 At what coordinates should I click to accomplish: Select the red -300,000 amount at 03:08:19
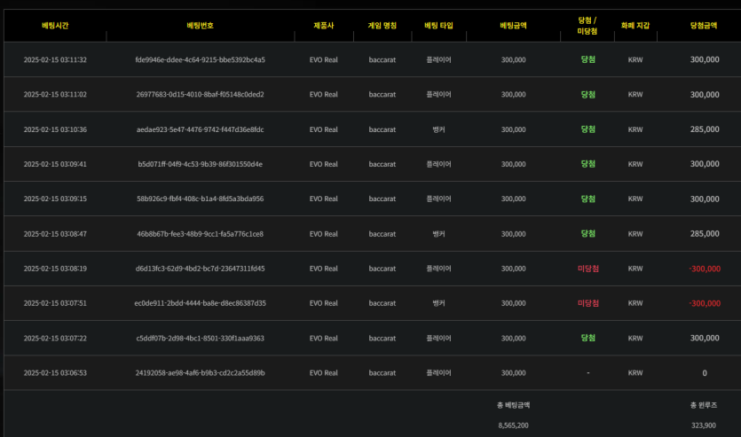[x=705, y=269]
